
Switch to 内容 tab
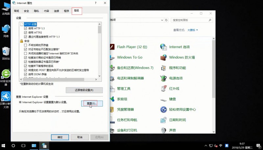[46, 11]
